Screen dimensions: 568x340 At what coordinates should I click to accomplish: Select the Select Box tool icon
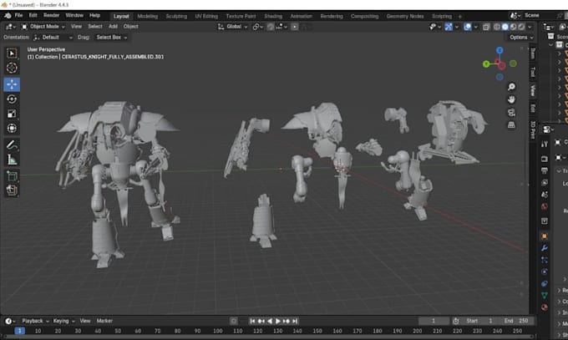coord(12,53)
